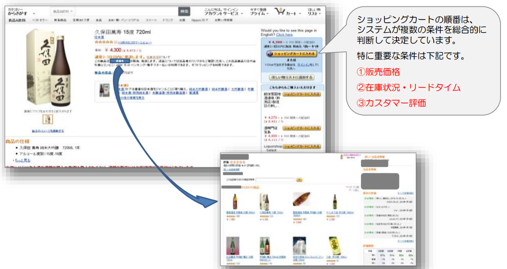The height and width of the screenshot is (269, 507).
Task: Open the blue snowy product image
Action: point(299,246)
